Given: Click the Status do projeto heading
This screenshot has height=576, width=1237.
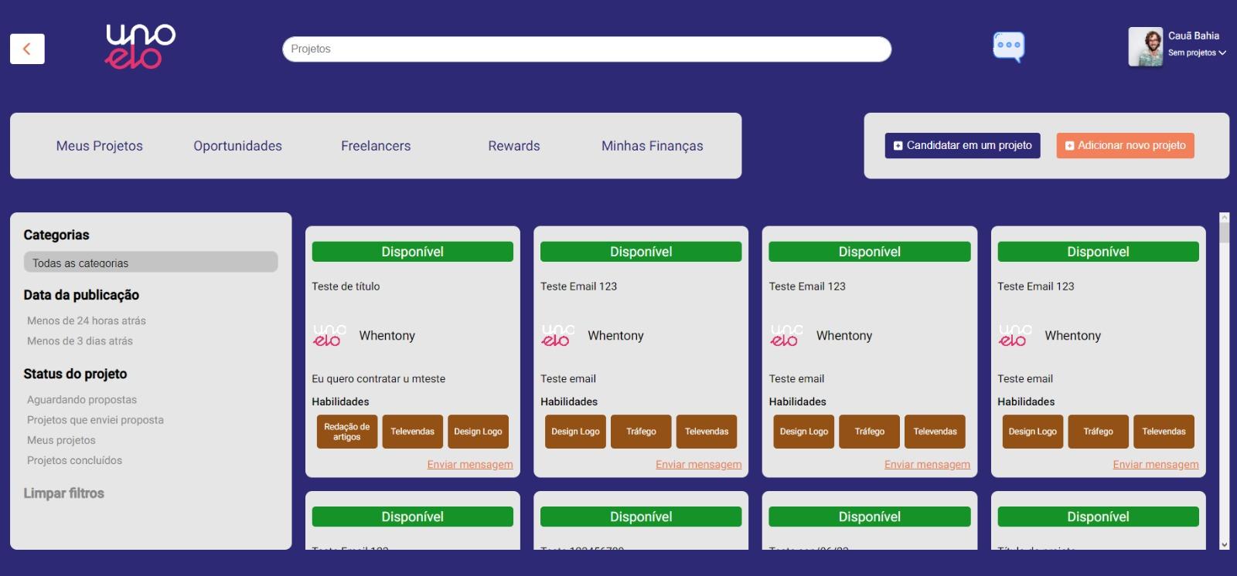Looking at the screenshot, I should (75, 374).
